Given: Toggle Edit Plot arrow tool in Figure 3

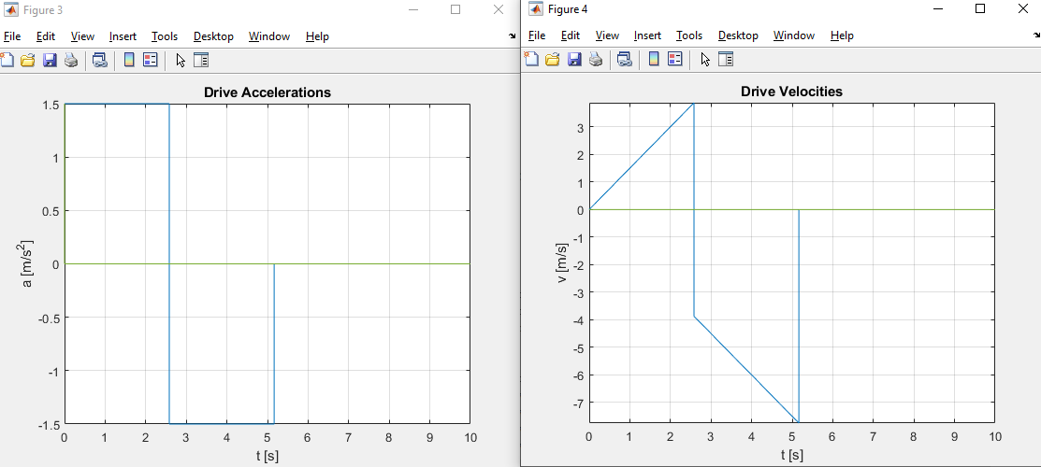Looking at the screenshot, I should tap(181, 61).
